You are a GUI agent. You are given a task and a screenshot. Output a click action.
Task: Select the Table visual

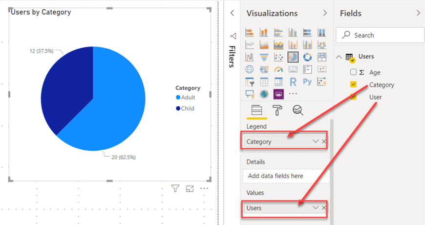pos(264,82)
